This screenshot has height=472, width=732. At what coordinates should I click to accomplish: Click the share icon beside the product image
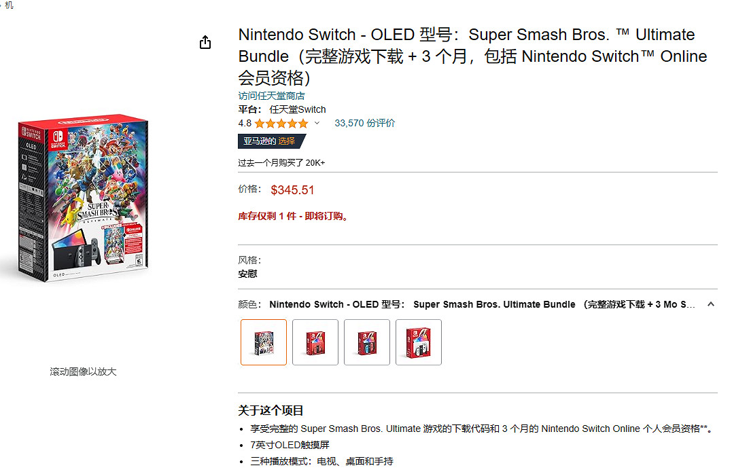[x=205, y=43]
